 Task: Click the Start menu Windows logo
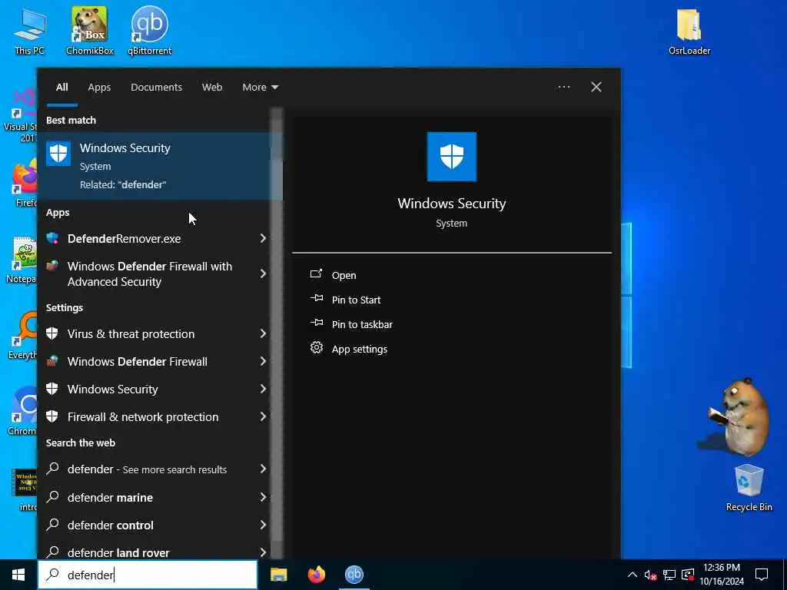tap(18, 575)
